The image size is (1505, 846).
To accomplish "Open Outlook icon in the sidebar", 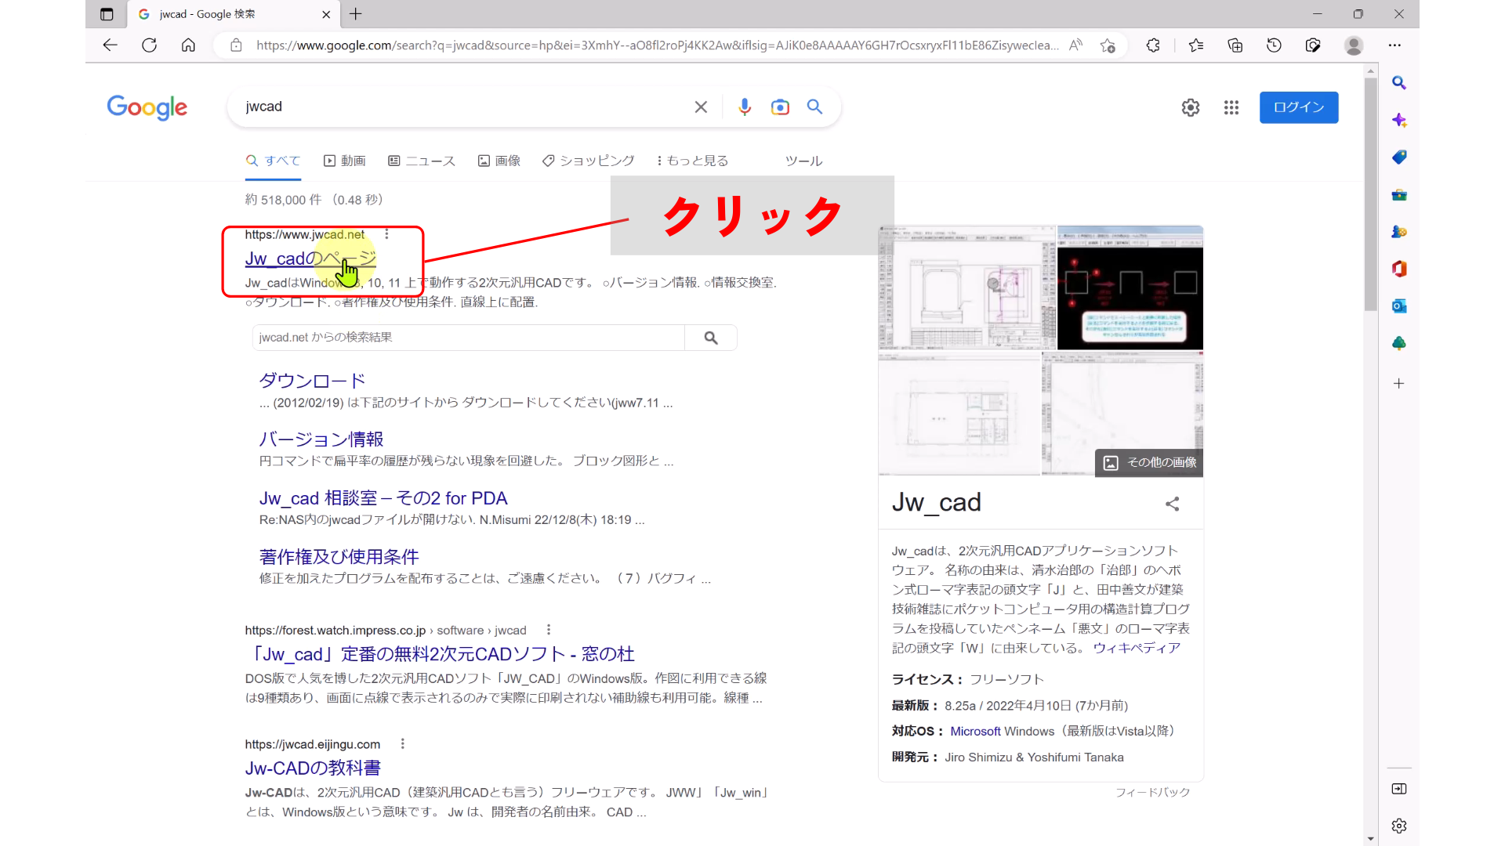I will pos(1400,305).
